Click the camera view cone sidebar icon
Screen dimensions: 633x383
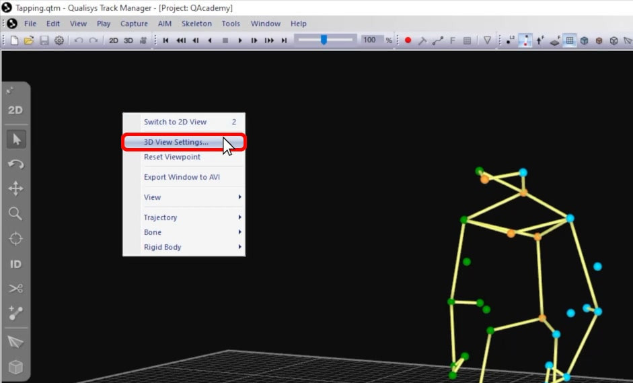pos(15,343)
